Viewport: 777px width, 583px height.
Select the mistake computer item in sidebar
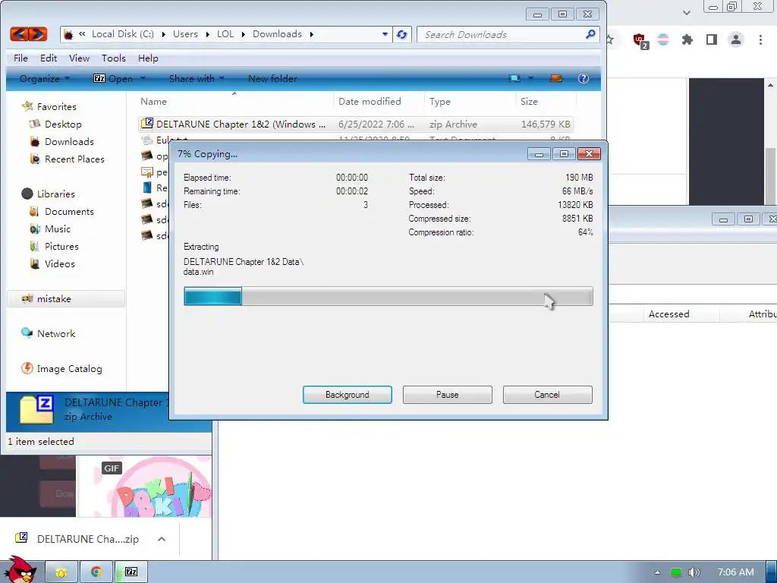(x=66, y=298)
